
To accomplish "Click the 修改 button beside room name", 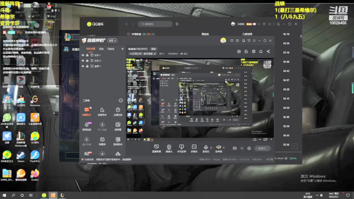I will (x=154, y=49).
